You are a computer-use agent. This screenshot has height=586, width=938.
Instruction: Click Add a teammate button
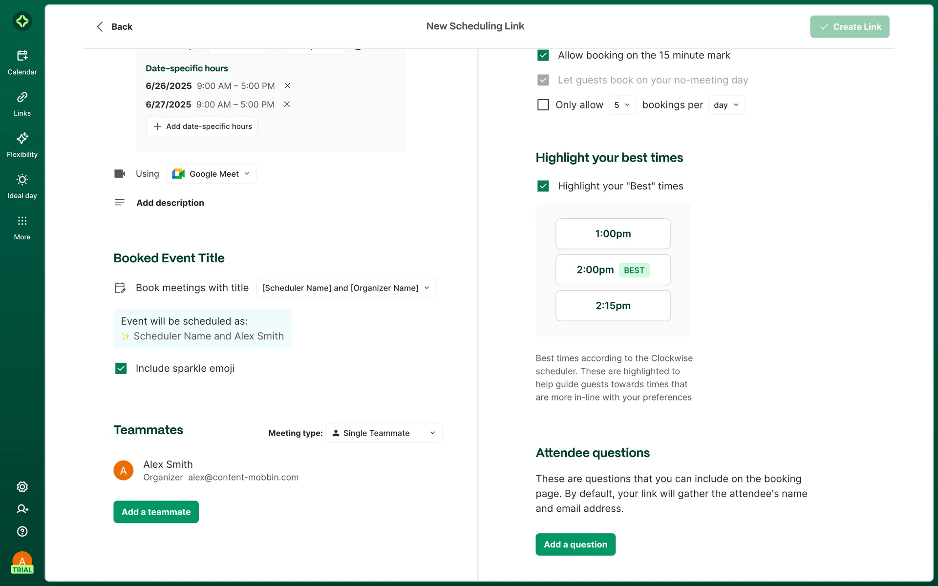[156, 512]
